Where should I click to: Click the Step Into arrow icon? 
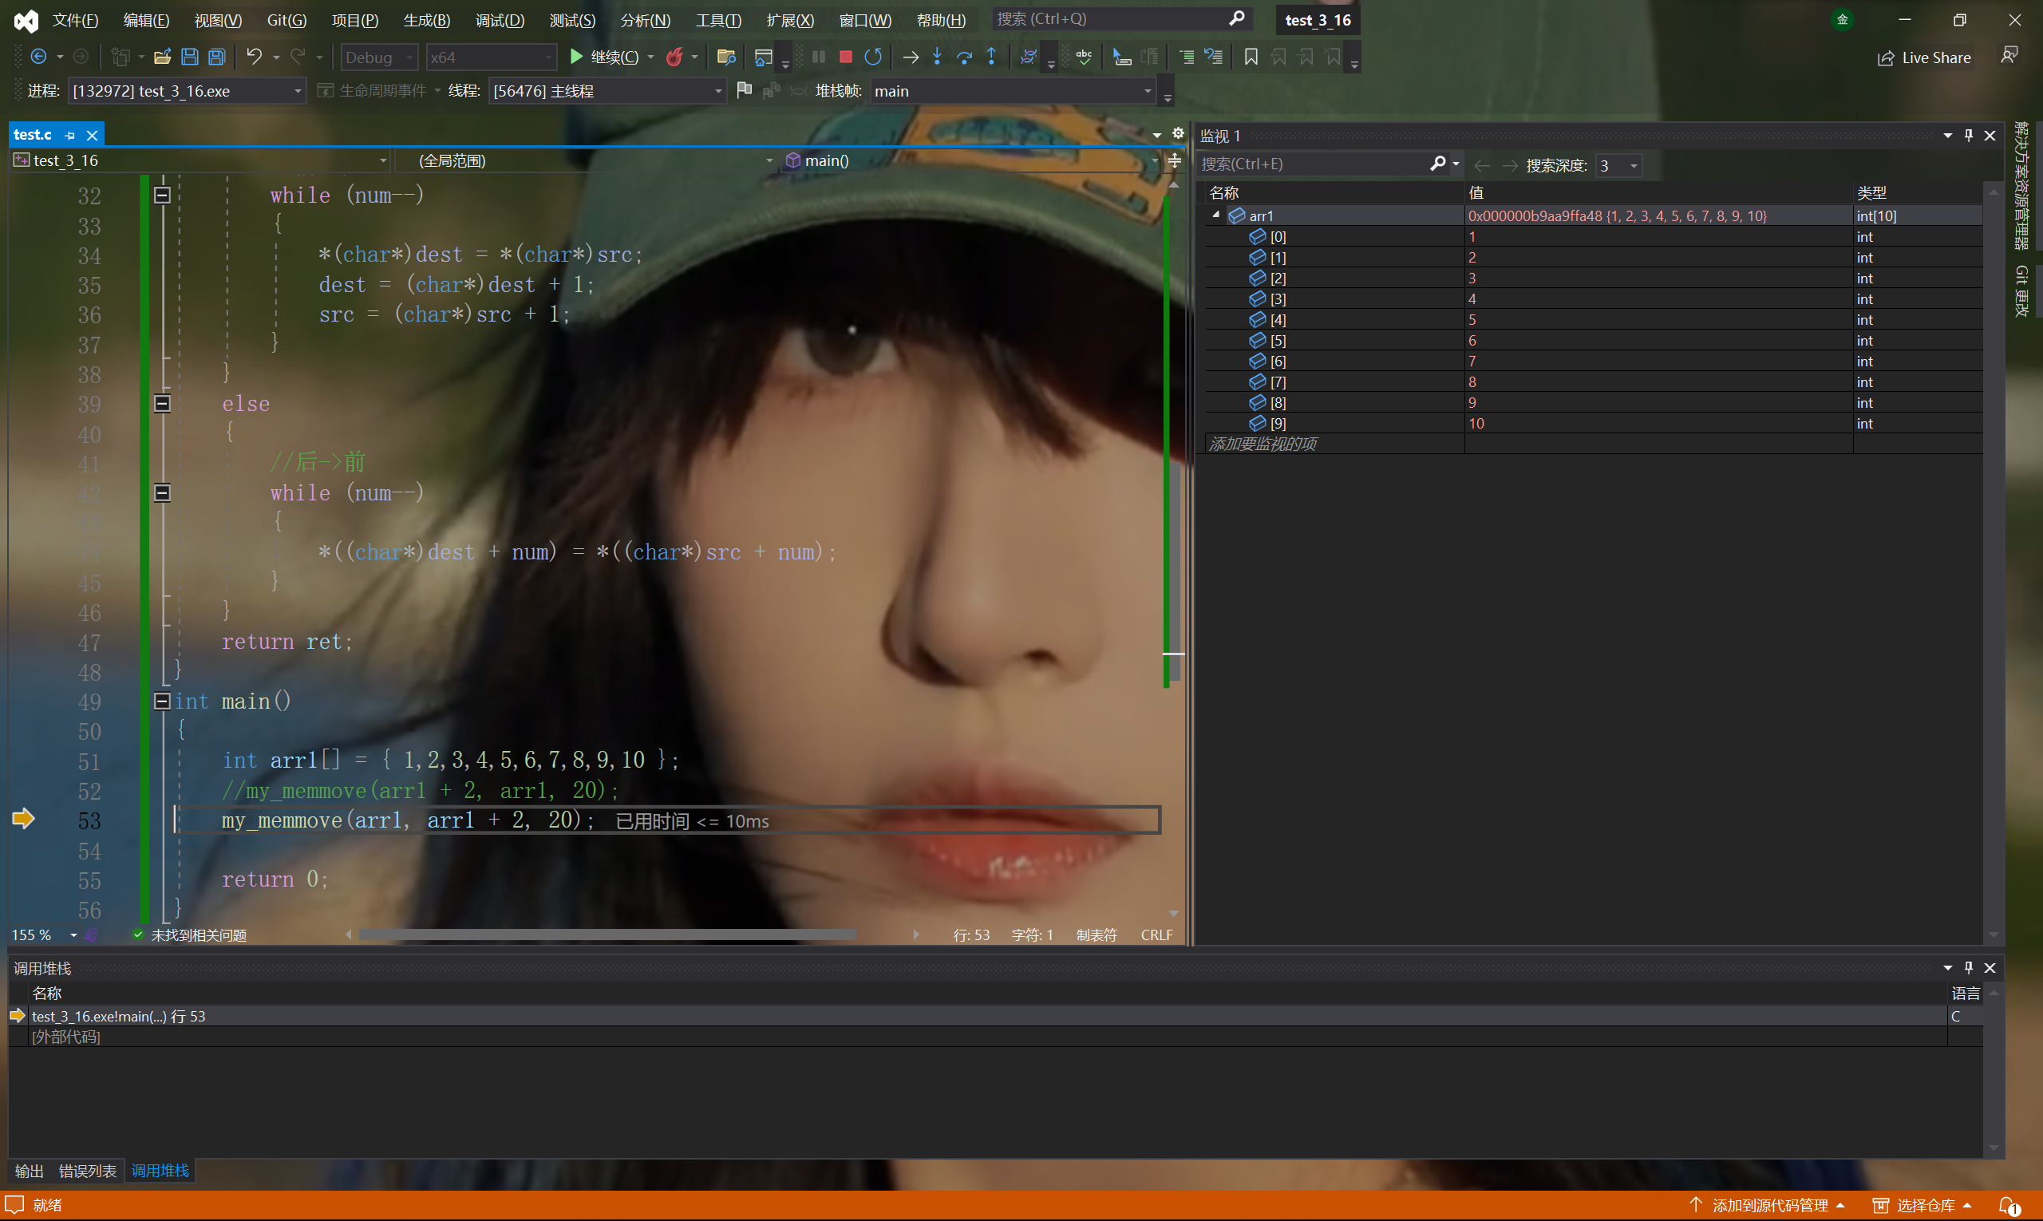click(937, 57)
